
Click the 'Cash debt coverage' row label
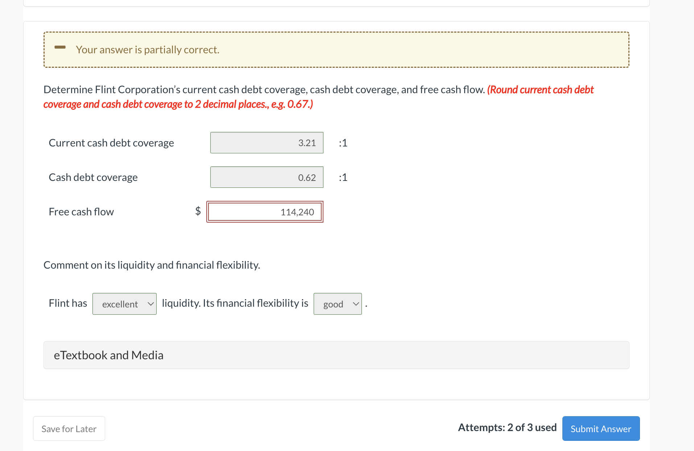pyautogui.click(x=93, y=177)
